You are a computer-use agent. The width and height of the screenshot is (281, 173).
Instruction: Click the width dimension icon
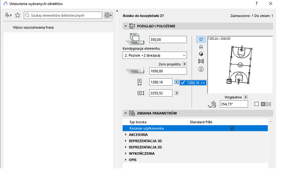coord(139,82)
